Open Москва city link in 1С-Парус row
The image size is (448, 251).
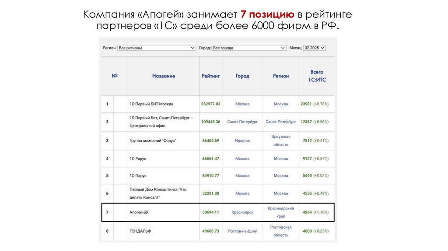(242, 176)
